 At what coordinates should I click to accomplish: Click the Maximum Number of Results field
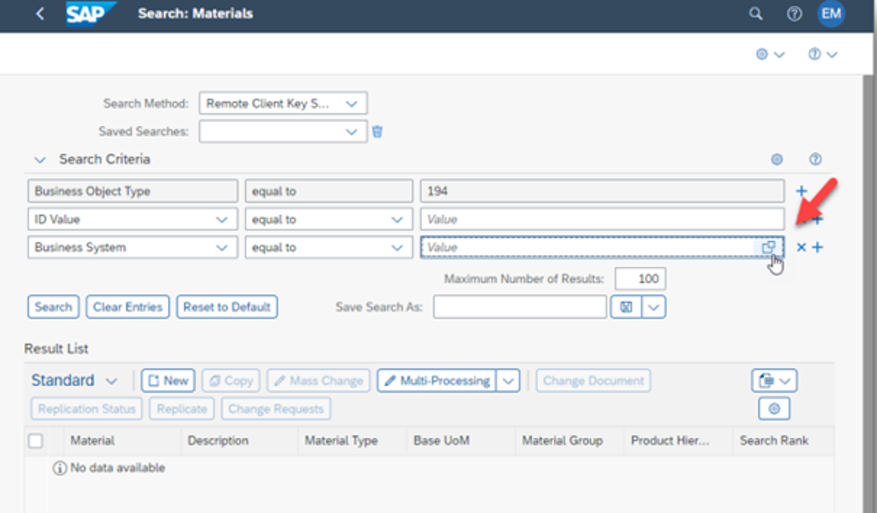[640, 279]
